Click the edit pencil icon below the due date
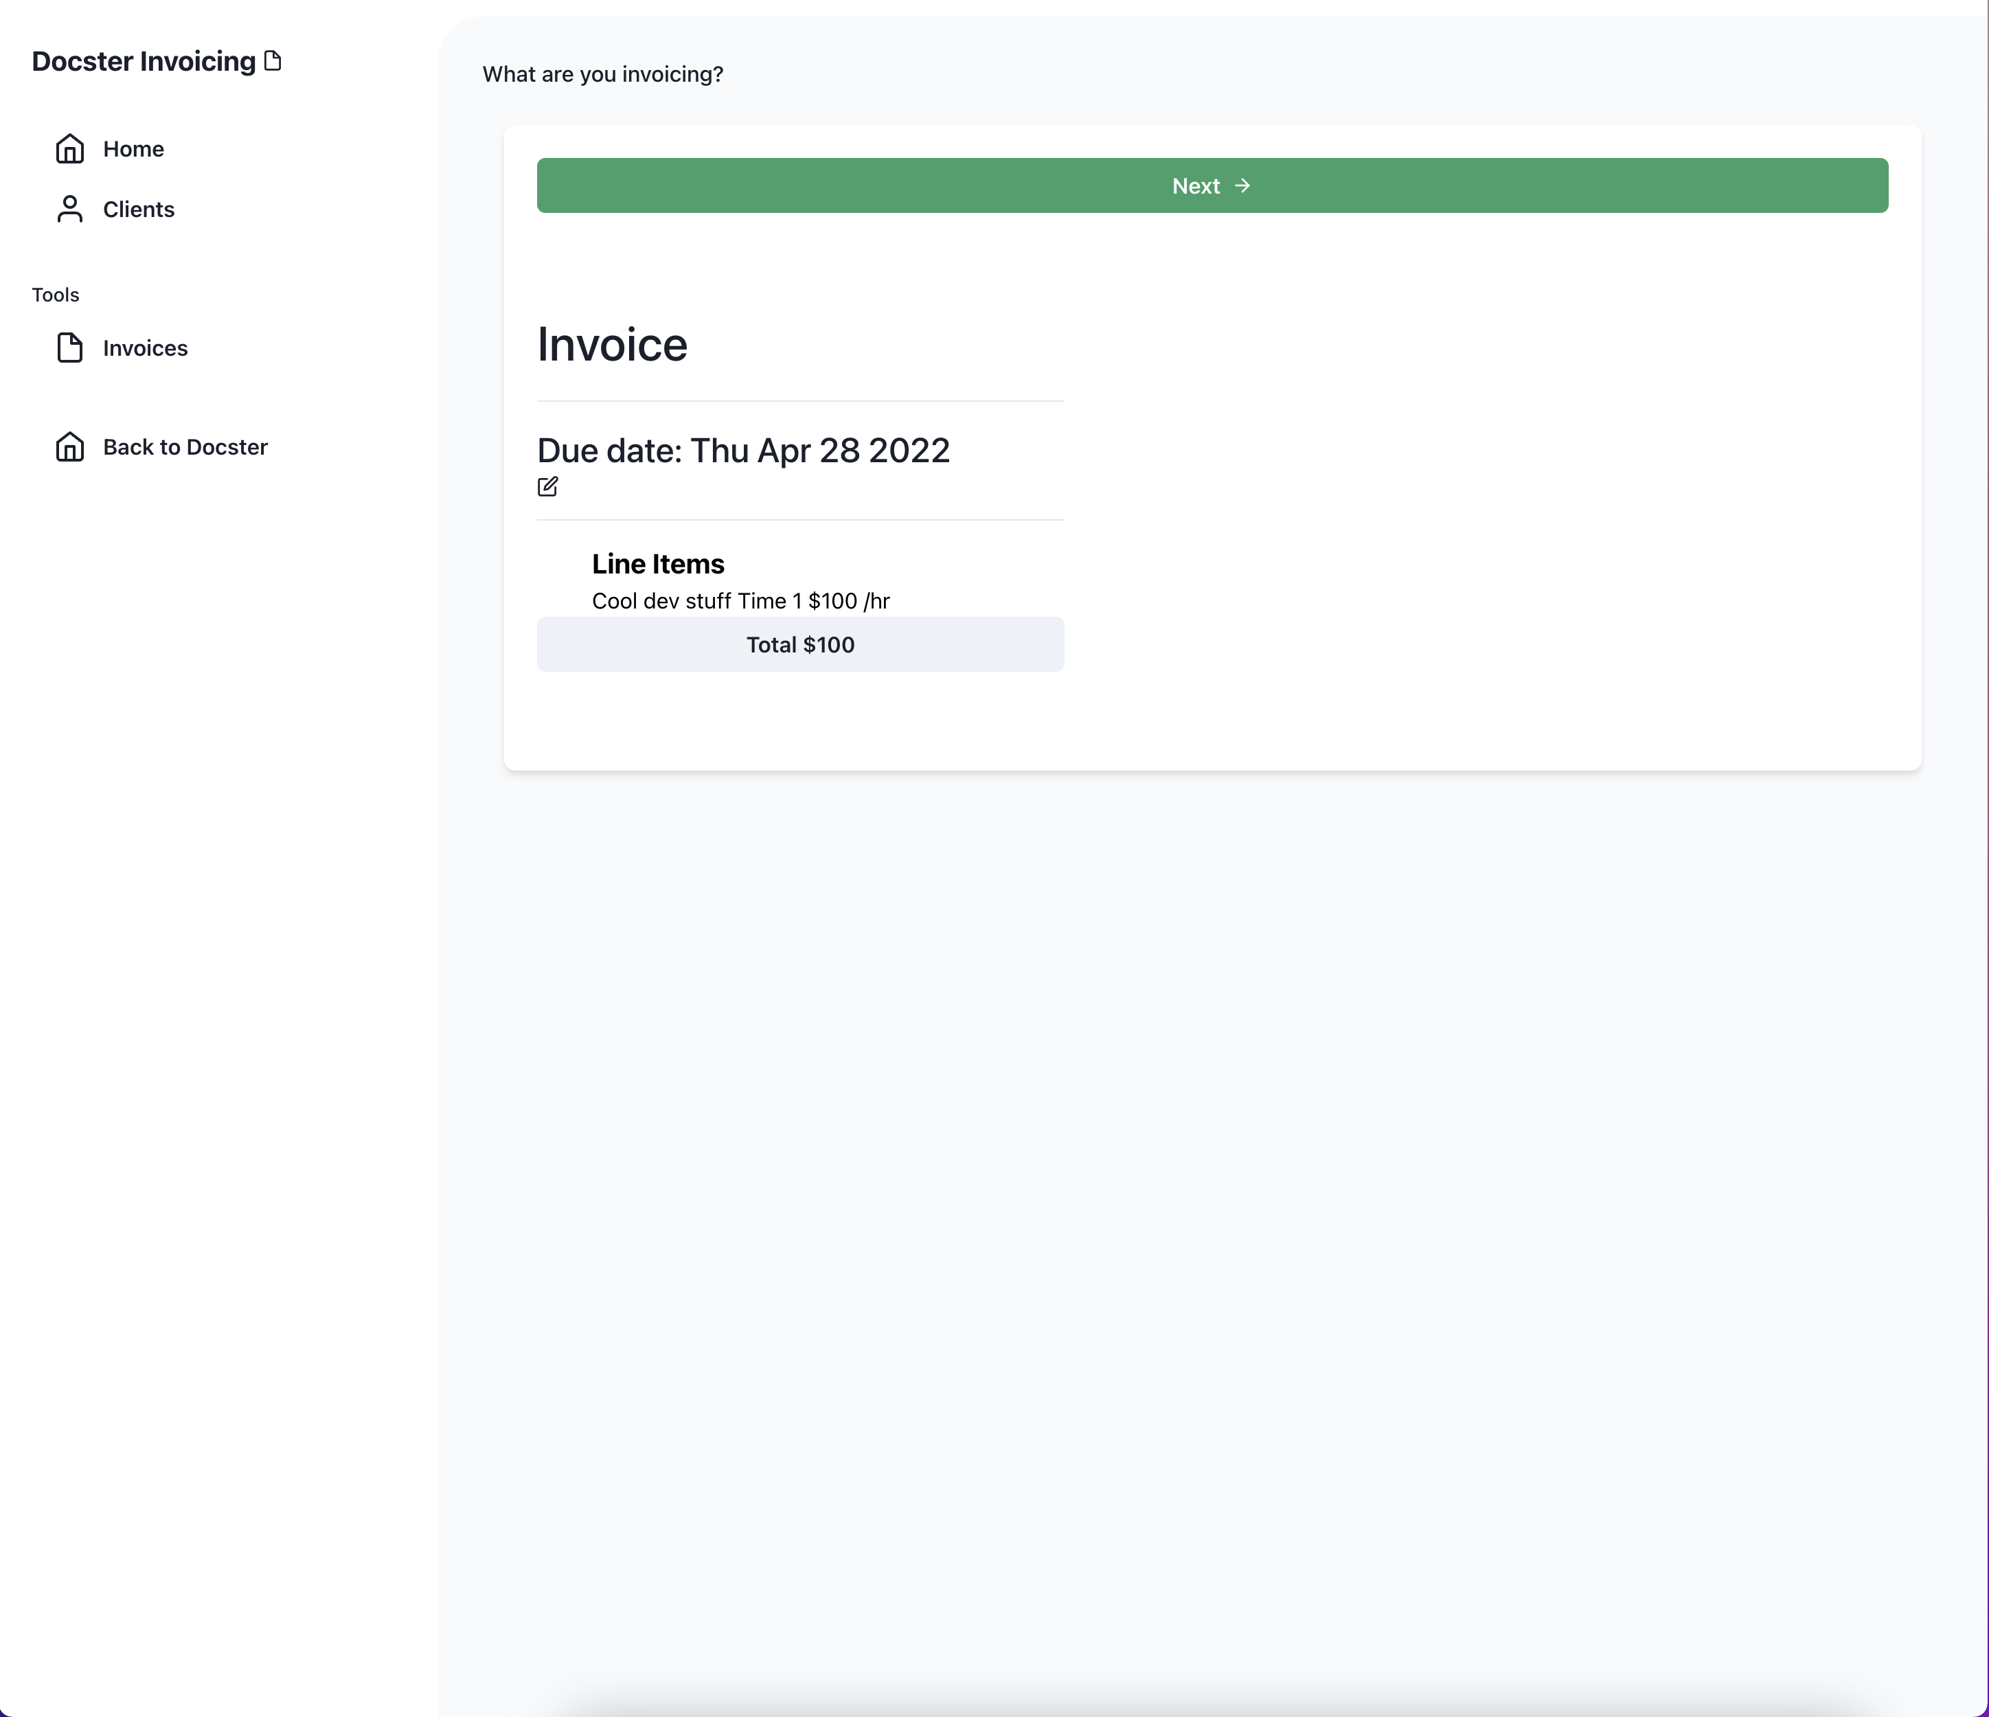The image size is (1989, 1717). click(548, 486)
